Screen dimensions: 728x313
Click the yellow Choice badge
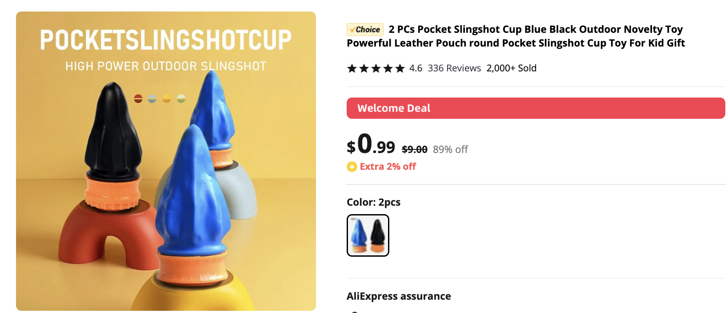(x=365, y=30)
